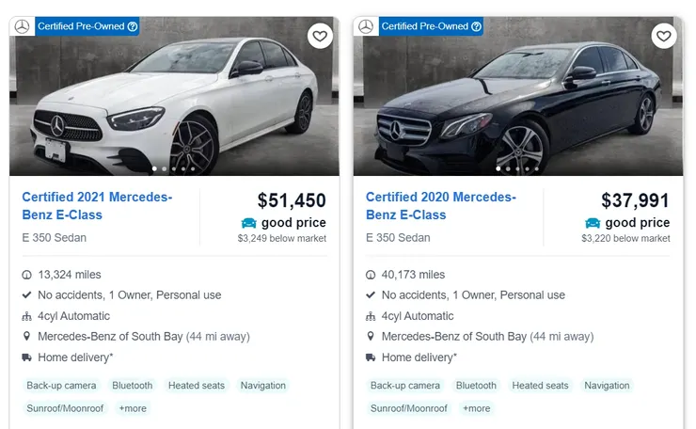This screenshot has width=696, height=429.
Task: Expand +more features on the 2020 E-Class
Action: pos(476,408)
